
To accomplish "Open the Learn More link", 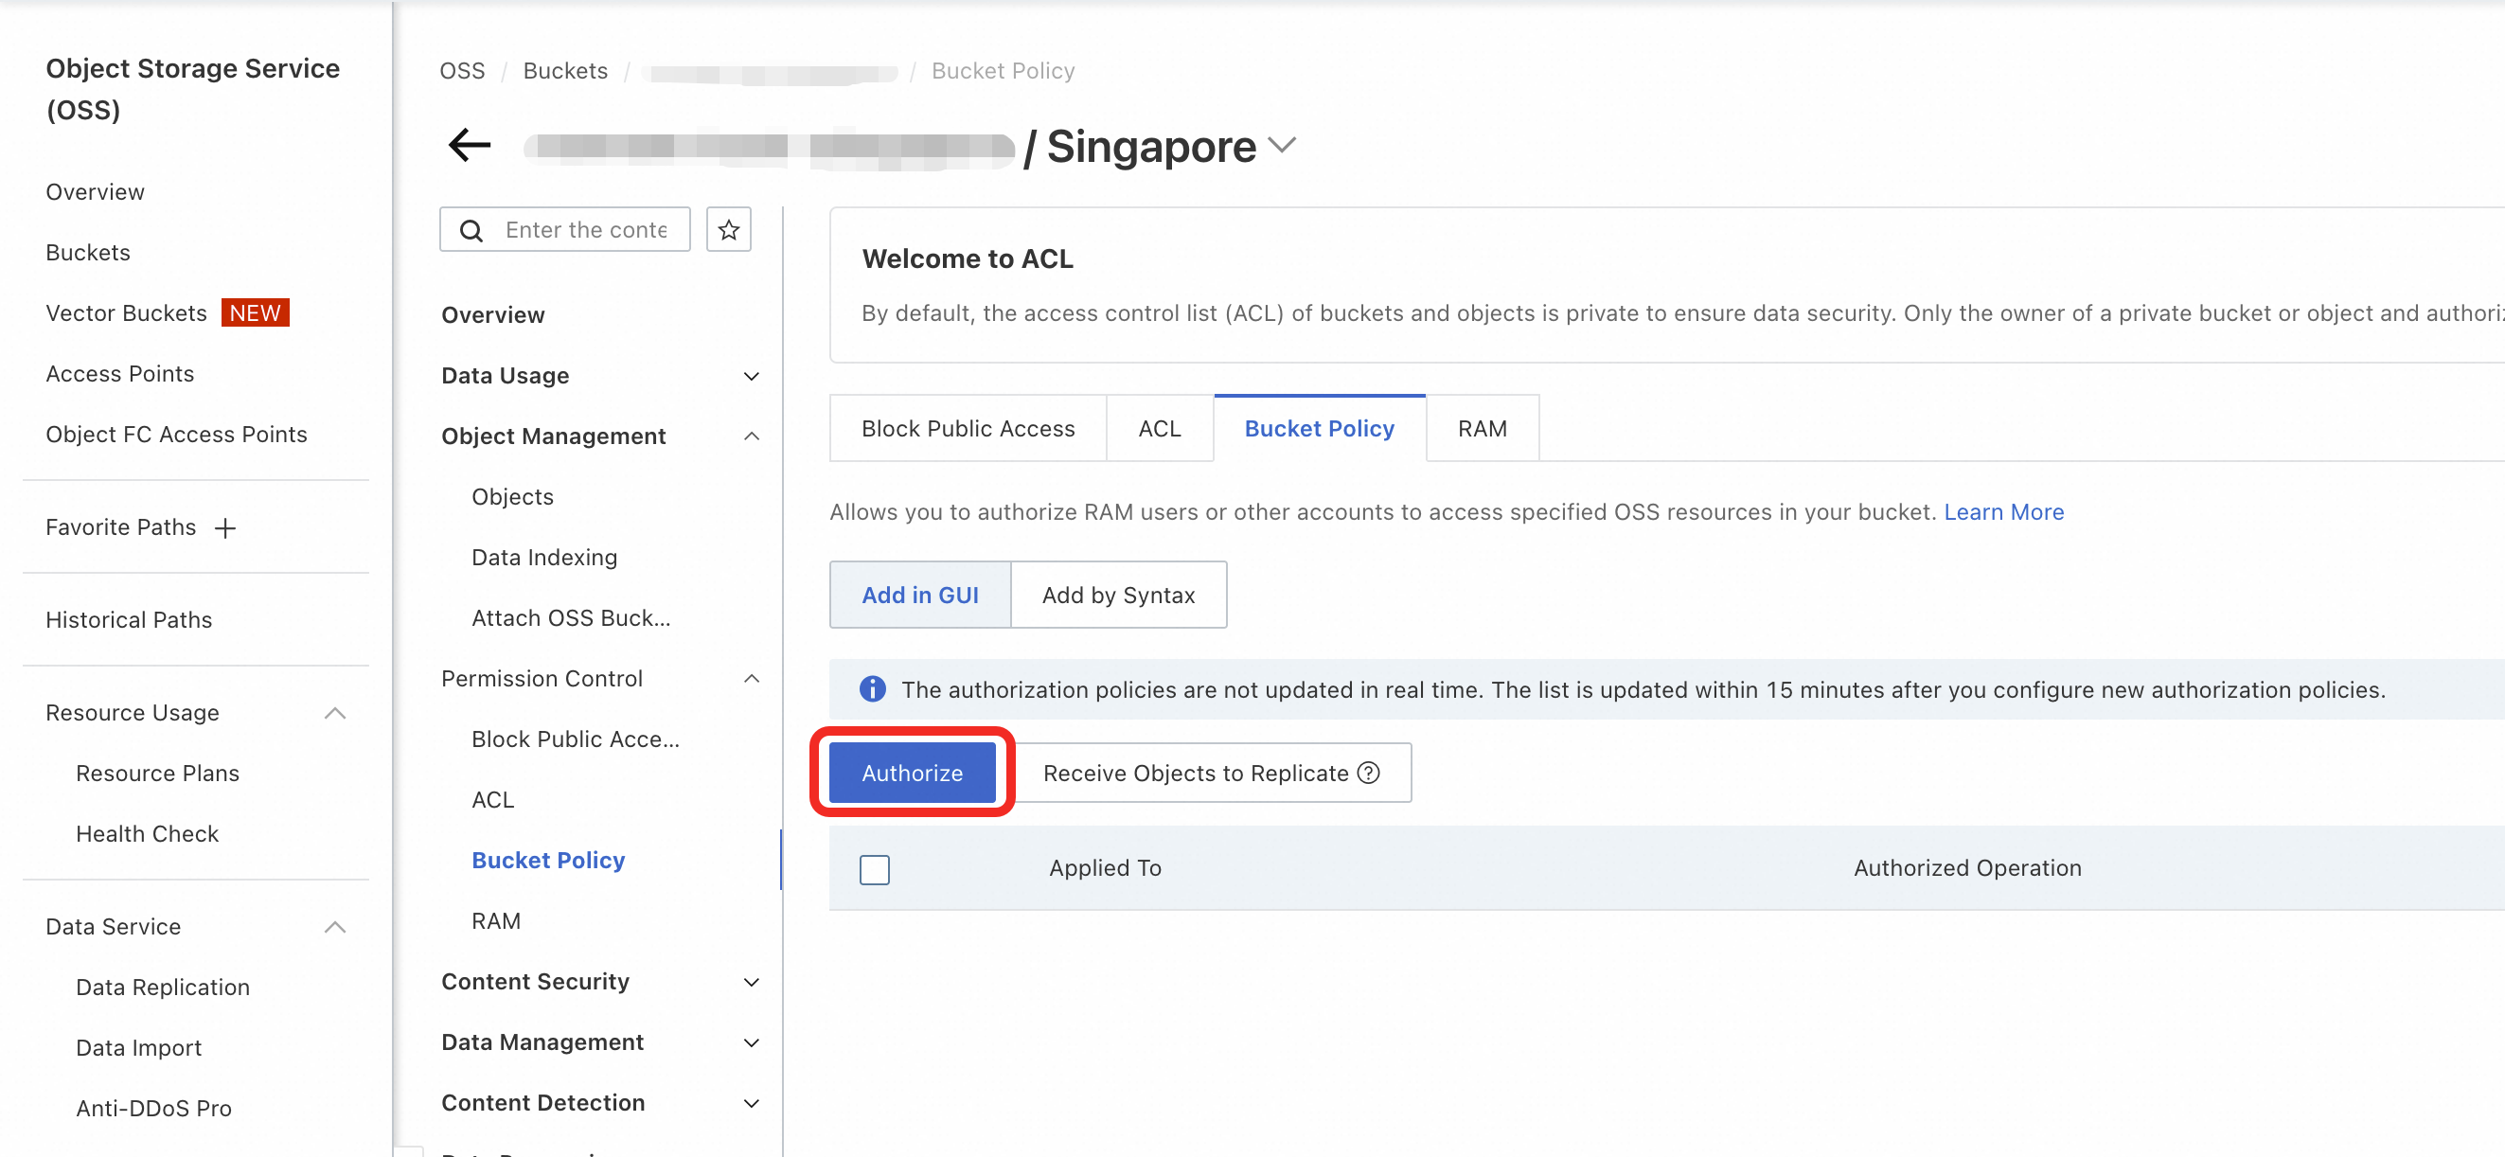I will click(x=2003, y=512).
